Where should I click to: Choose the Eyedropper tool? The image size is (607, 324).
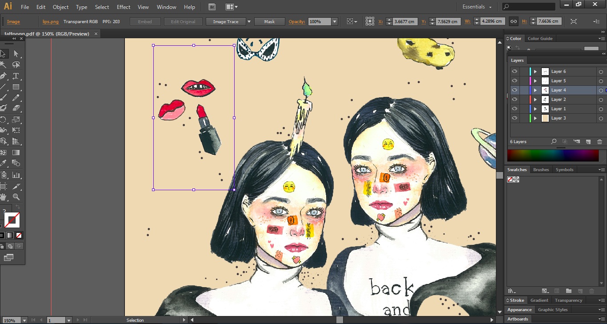pyautogui.click(x=3, y=164)
